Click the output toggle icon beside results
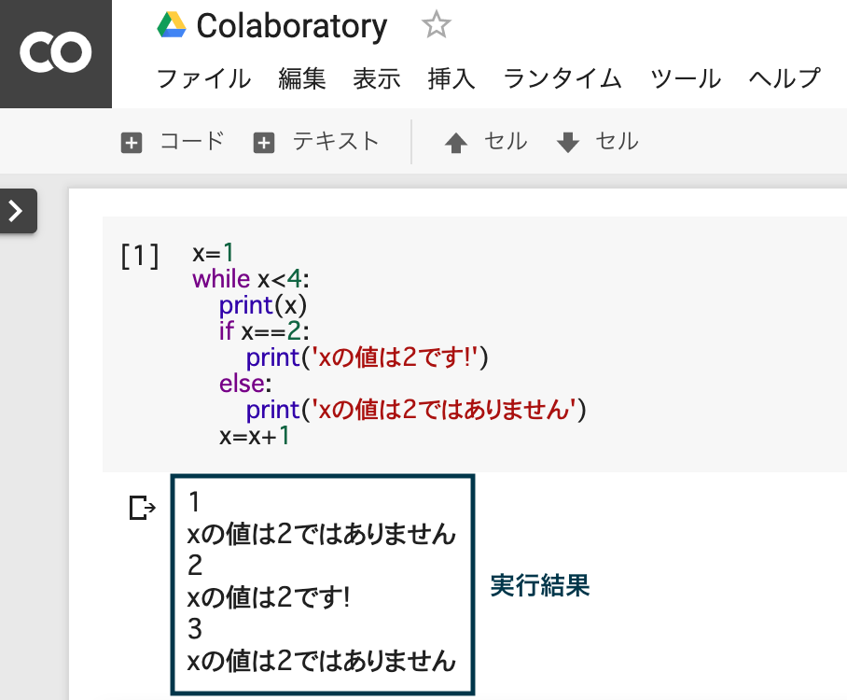The image size is (847, 700). 142,508
